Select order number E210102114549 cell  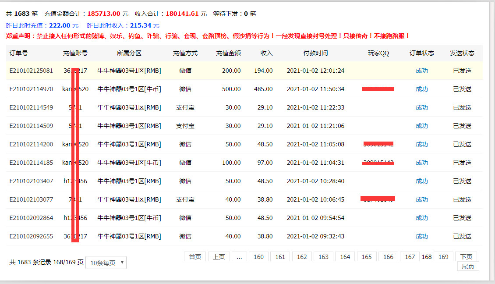point(31,107)
